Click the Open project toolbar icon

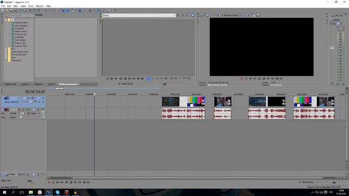[7, 10]
